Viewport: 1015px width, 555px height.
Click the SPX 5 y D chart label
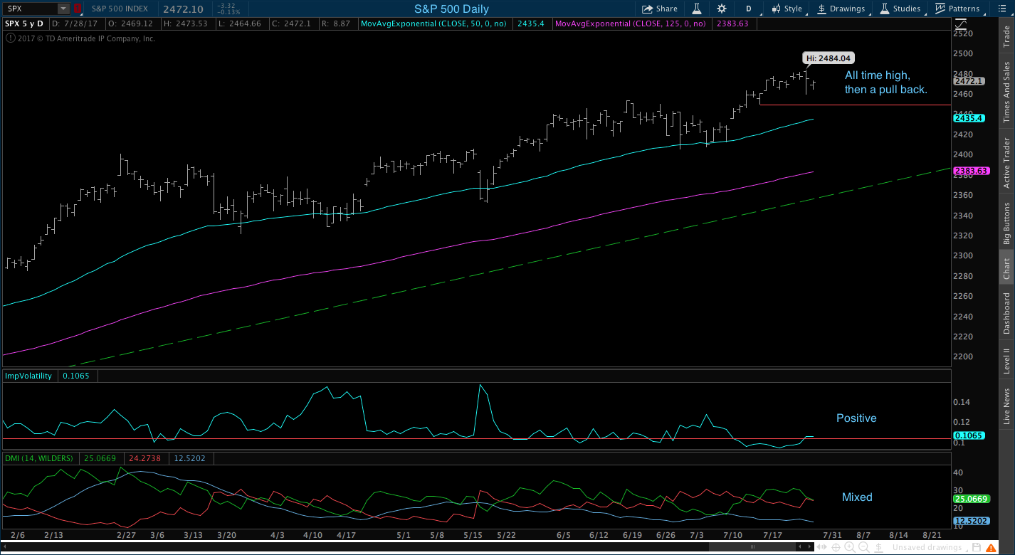tap(25, 23)
